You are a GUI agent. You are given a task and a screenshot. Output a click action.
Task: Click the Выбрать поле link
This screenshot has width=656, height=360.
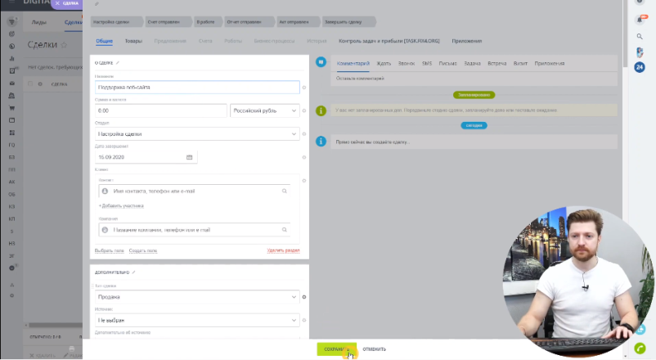click(x=109, y=250)
